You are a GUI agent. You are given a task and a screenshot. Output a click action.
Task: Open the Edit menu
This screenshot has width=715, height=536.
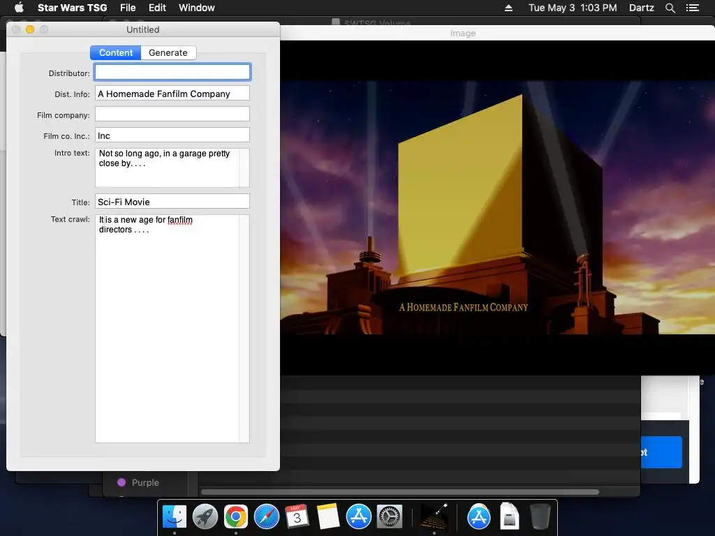point(157,8)
